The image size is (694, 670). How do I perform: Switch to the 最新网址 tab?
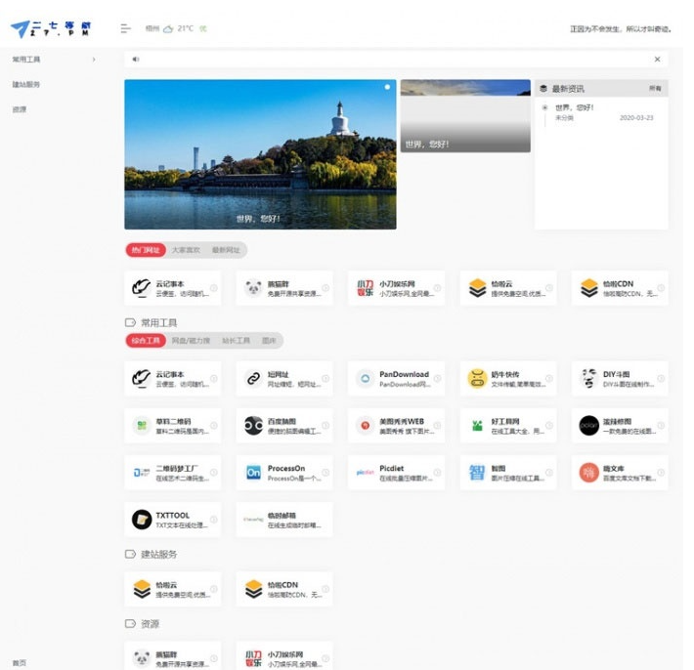point(226,250)
